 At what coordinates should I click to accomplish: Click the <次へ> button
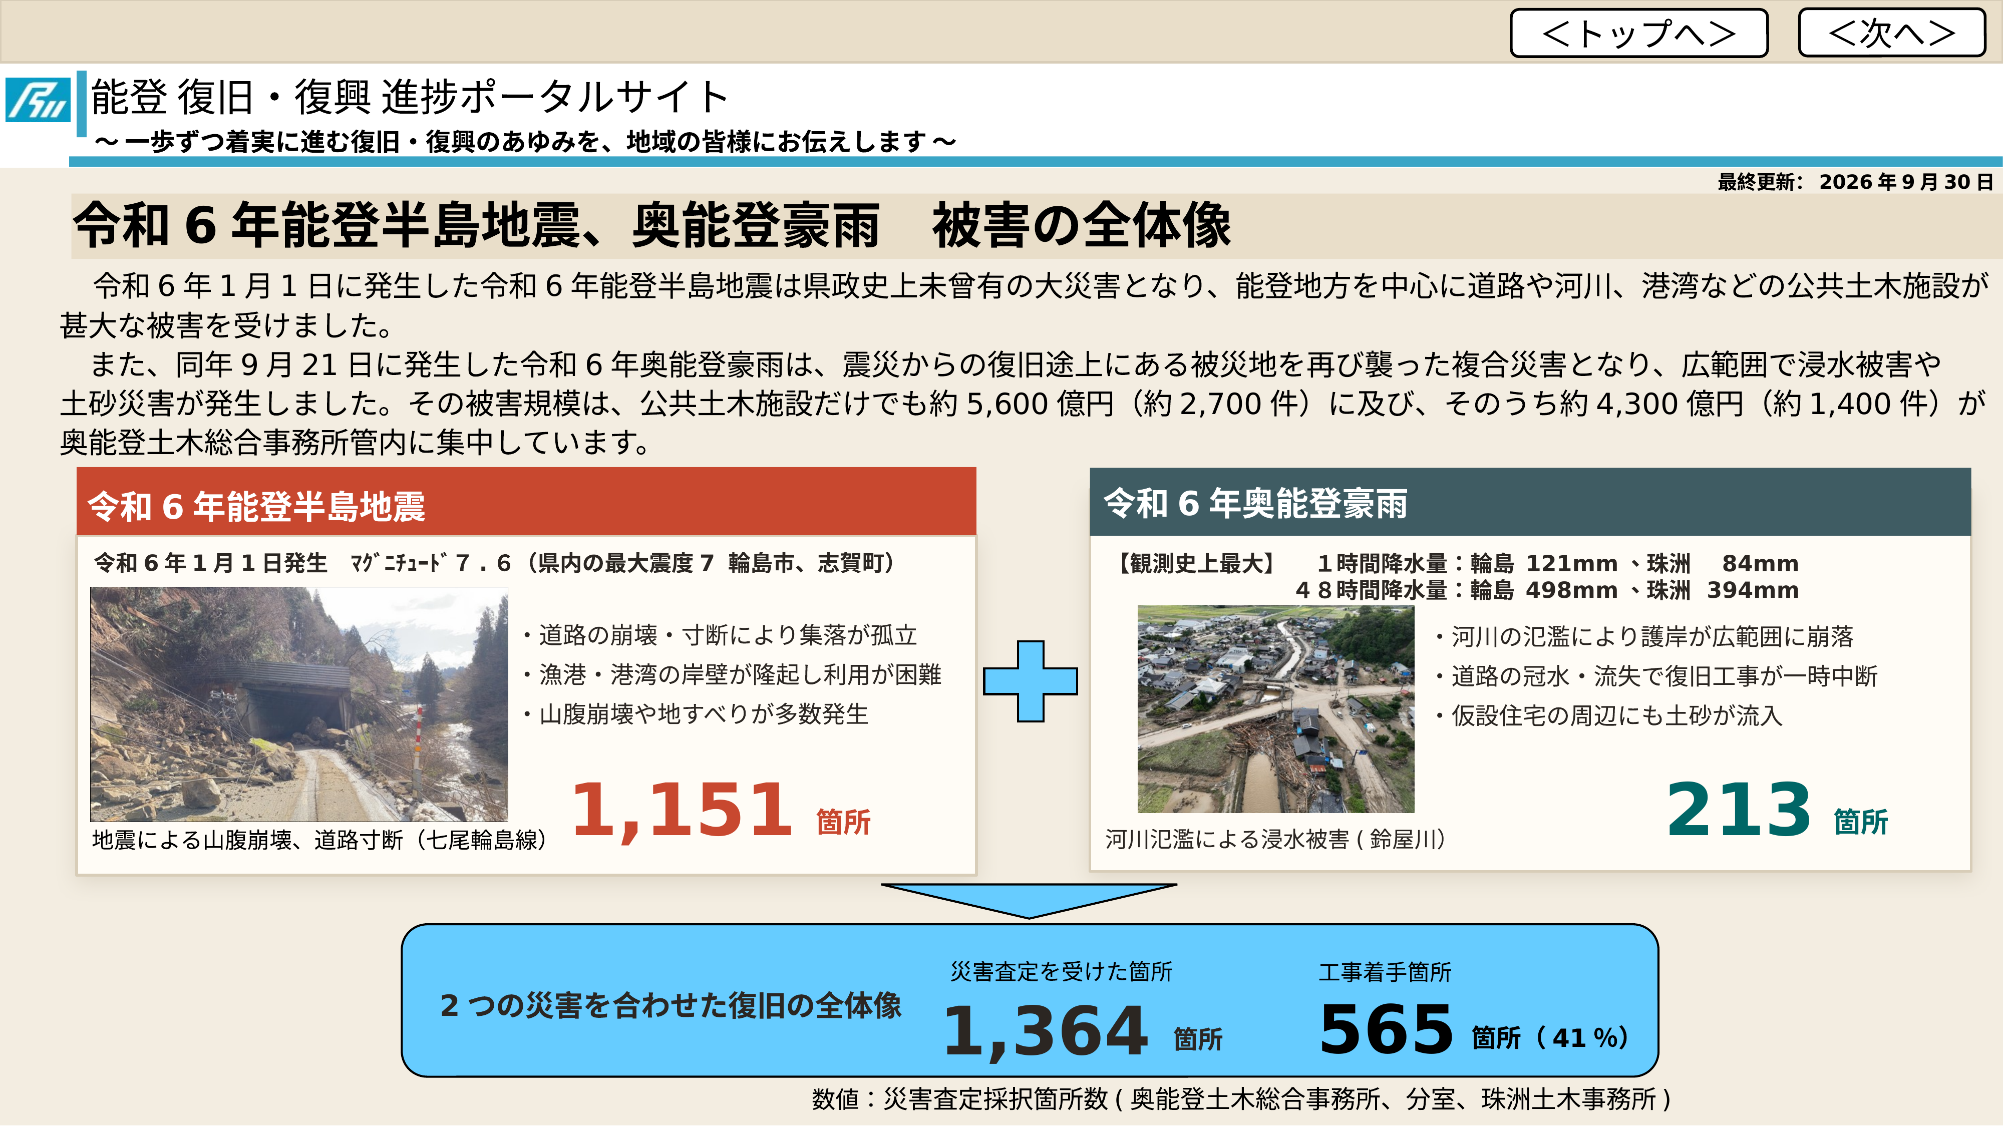[1891, 33]
